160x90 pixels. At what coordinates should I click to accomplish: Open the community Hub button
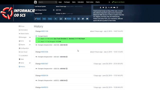44,19
